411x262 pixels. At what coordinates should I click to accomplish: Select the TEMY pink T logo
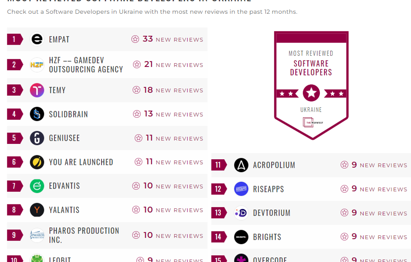pos(37,90)
